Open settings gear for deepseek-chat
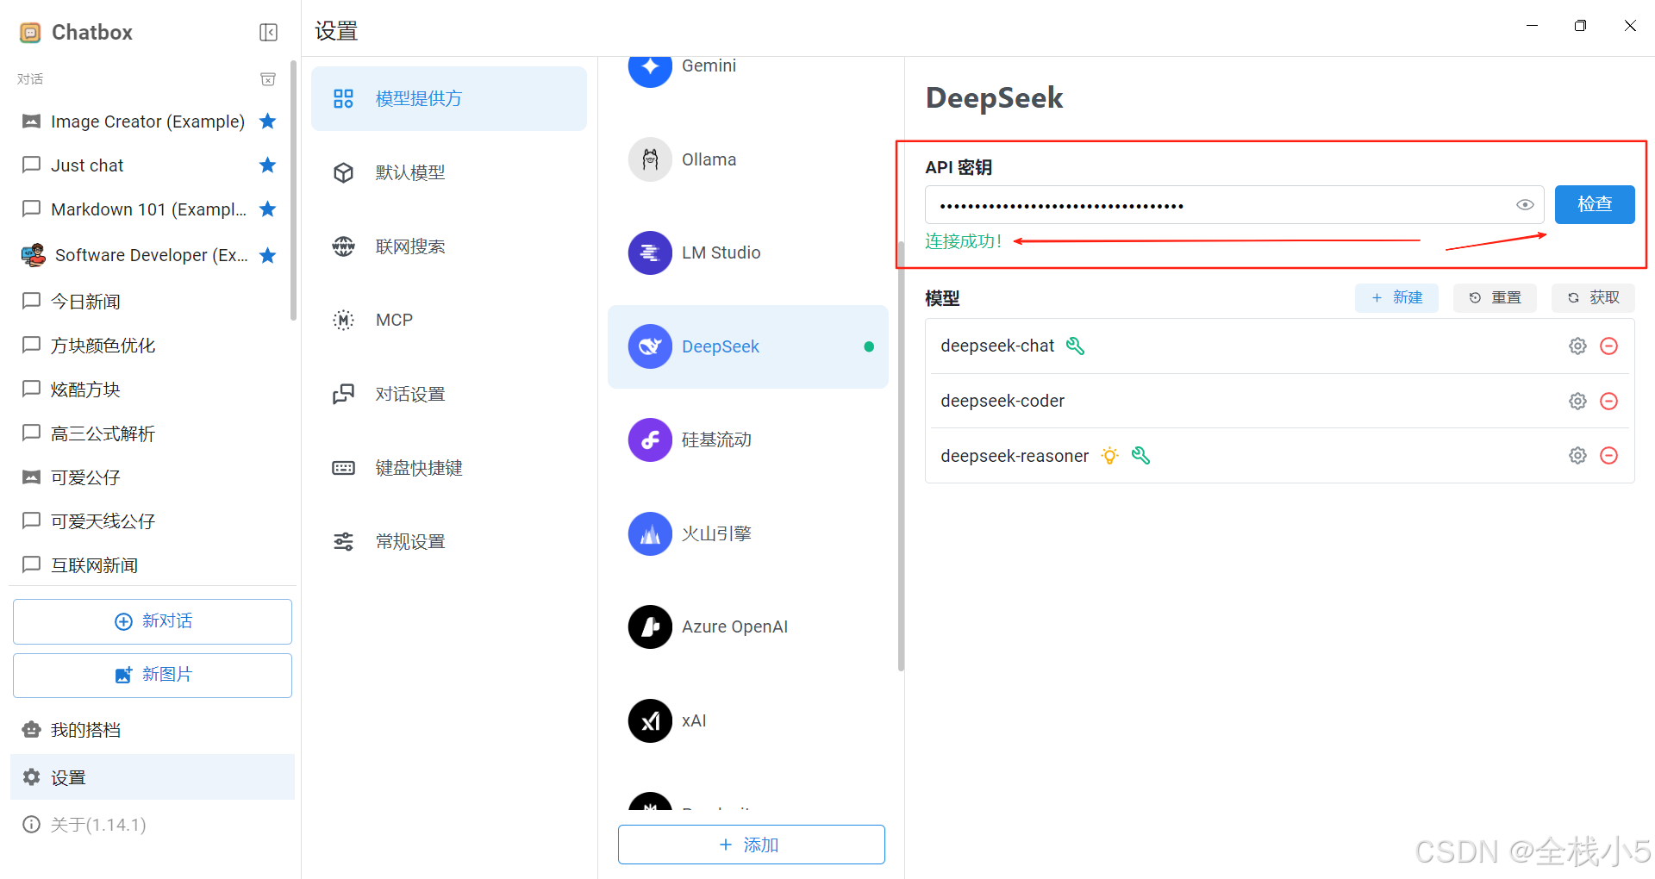The height and width of the screenshot is (879, 1655). tap(1577, 346)
